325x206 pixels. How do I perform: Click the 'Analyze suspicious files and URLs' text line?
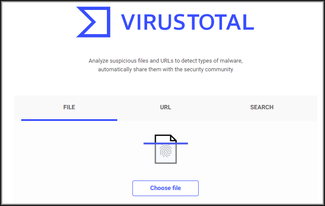click(166, 60)
